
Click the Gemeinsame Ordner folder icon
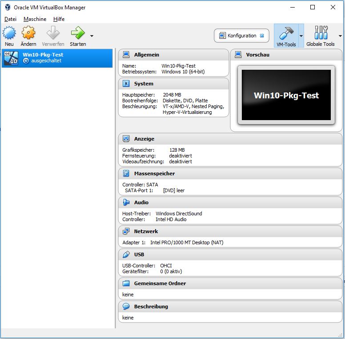(x=126, y=283)
